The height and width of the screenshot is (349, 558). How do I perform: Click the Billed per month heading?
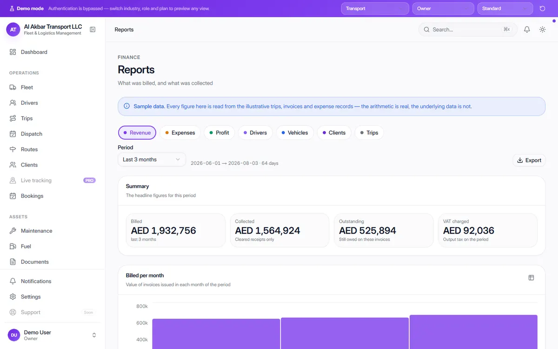(x=145, y=275)
